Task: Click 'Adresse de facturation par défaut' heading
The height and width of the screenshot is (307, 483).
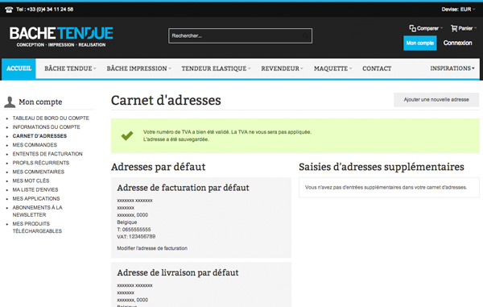Action: click(x=183, y=188)
